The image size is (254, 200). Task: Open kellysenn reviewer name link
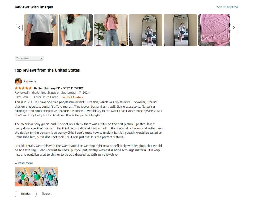pos(30,81)
